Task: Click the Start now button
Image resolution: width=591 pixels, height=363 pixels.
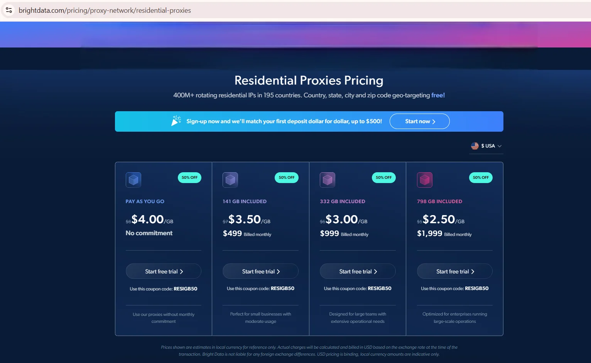Action: point(419,121)
